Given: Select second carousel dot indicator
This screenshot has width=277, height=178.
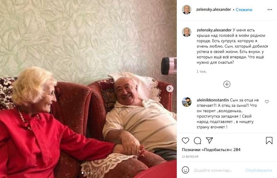Looking at the screenshot, I should click(x=85, y=173).
